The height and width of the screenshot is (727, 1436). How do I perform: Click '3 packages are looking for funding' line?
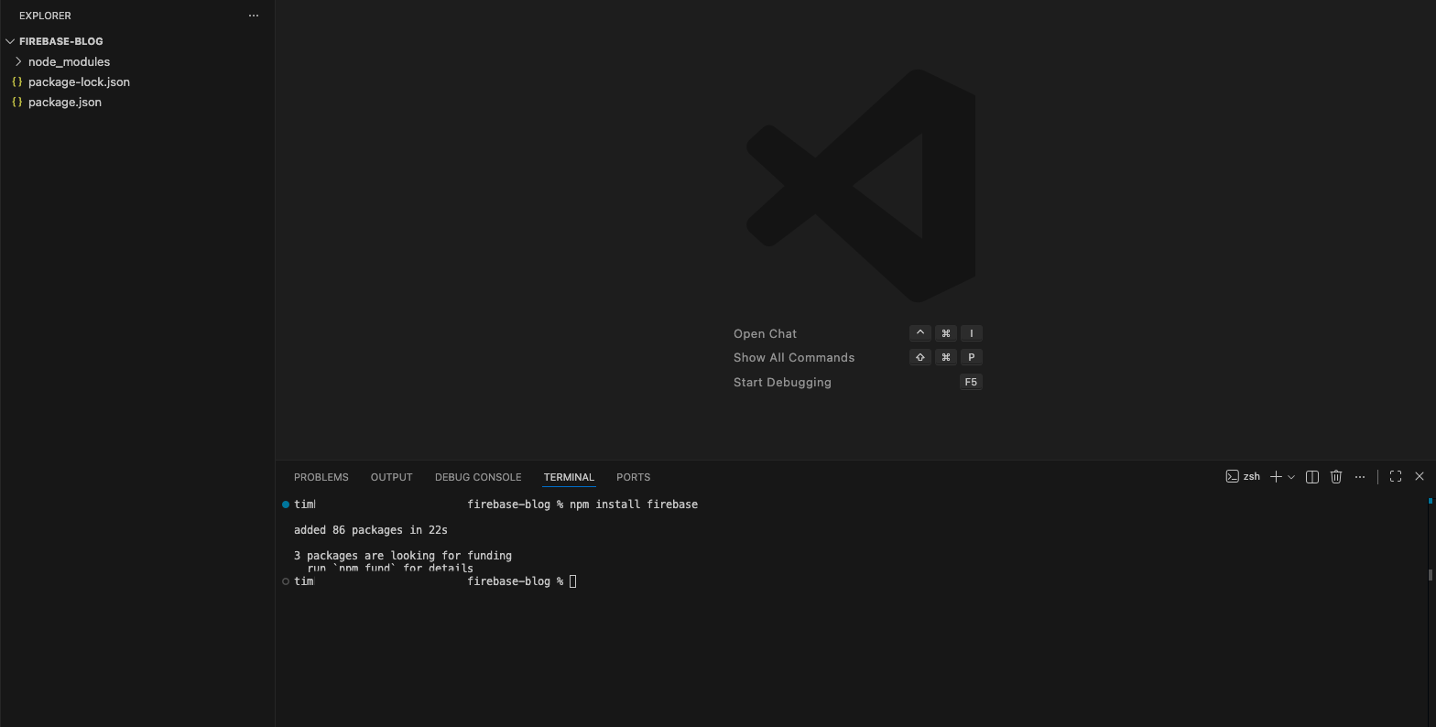(403, 556)
